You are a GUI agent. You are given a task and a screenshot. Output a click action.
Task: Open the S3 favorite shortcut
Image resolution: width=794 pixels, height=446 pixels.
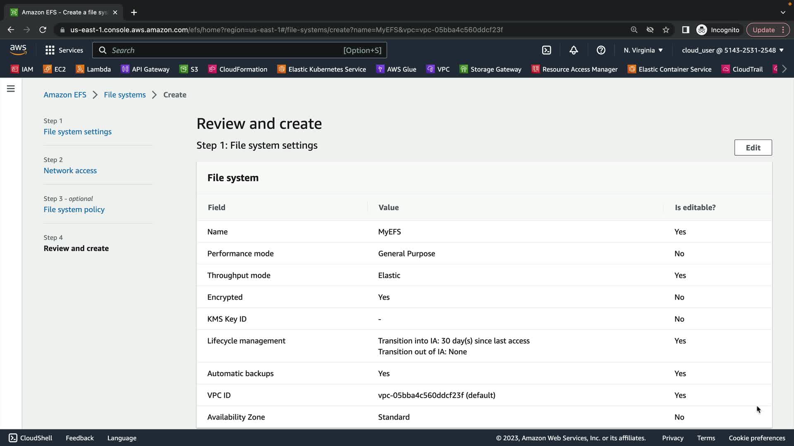[x=189, y=69]
